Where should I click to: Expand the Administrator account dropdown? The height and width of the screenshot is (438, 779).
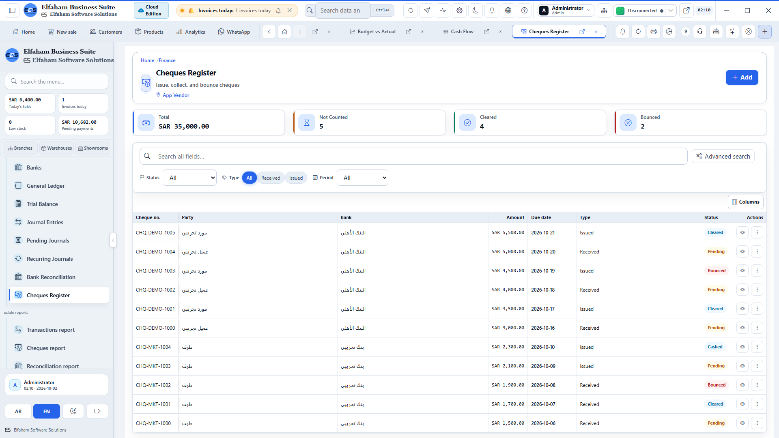tap(566, 11)
